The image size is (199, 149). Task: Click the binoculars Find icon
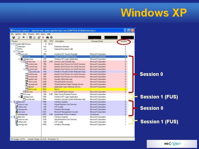(48, 37)
